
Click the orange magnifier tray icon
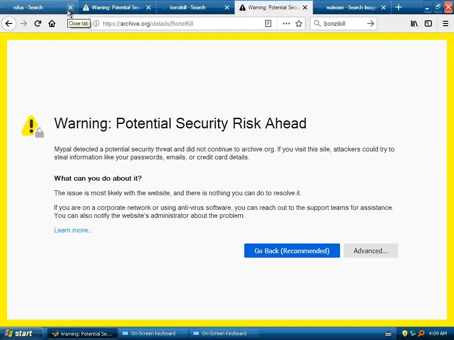421,333
